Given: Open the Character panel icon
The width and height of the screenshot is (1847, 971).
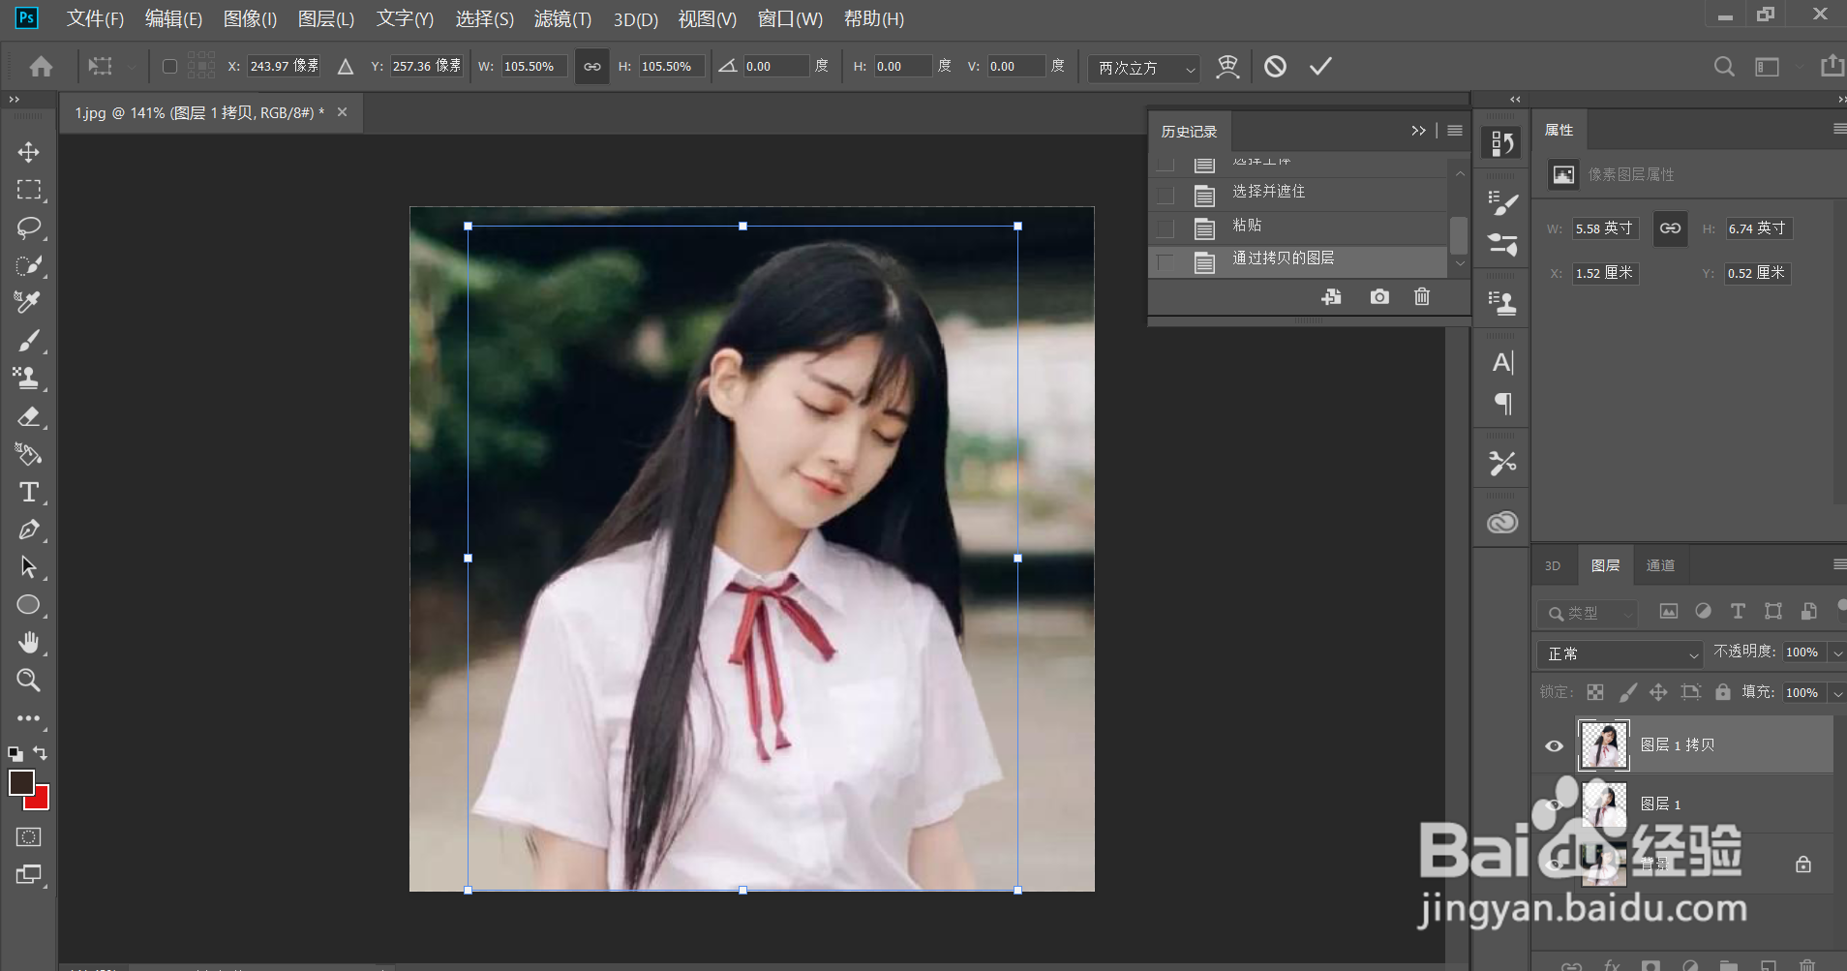Looking at the screenshot, I should pyautogui.click(x=1502, y=362).
